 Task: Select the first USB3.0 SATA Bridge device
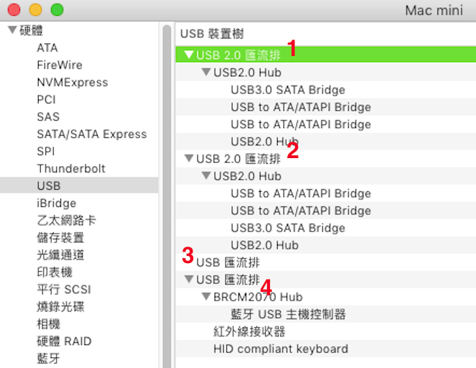tap(288, 90)
